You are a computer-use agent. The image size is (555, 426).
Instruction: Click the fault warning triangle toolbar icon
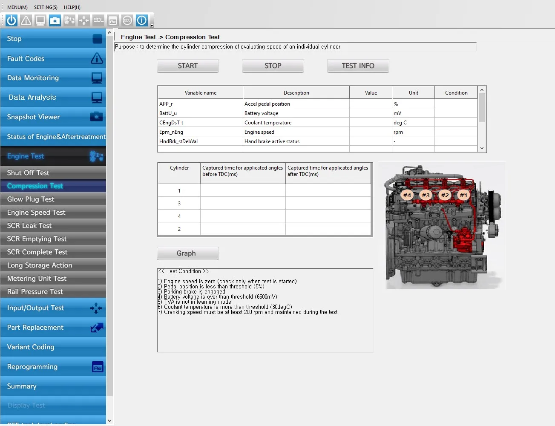(x=26, y=20)
